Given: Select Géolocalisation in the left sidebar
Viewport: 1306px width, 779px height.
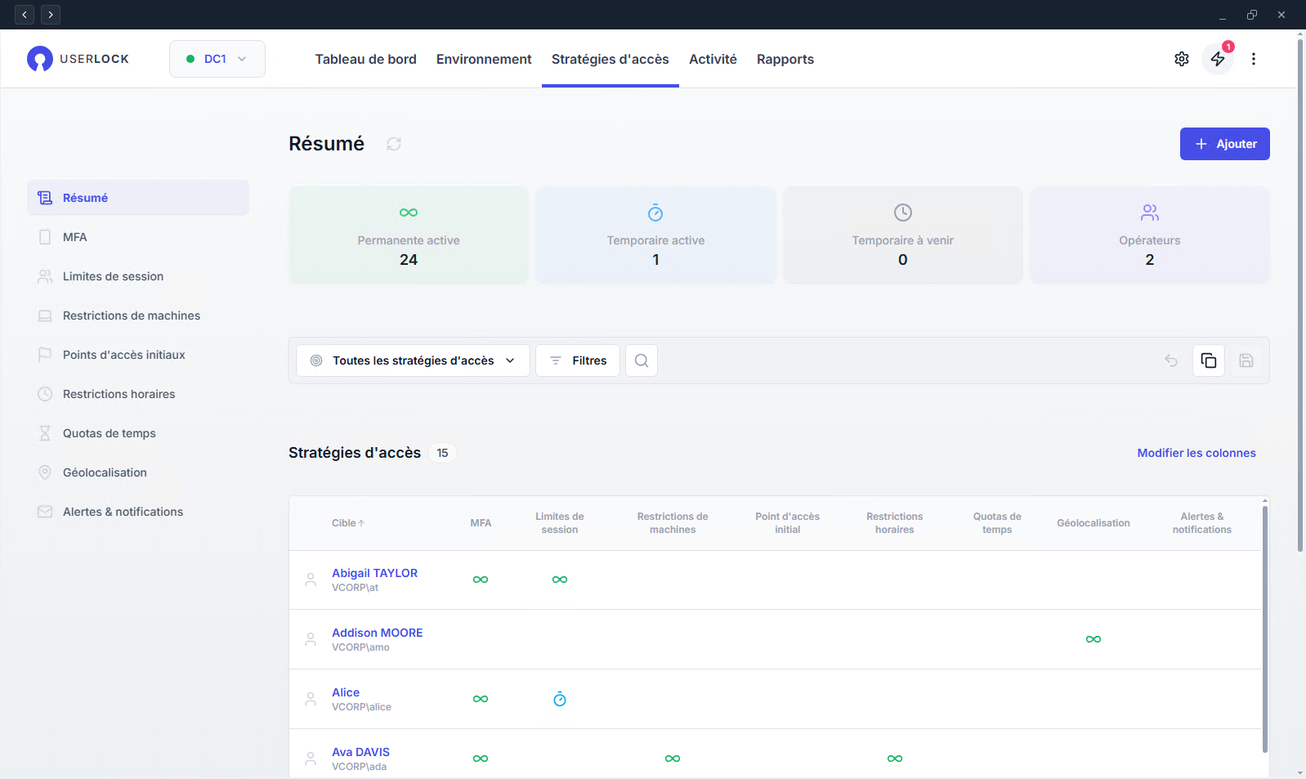Looking at the screenshot, I should tap(105, 472).
